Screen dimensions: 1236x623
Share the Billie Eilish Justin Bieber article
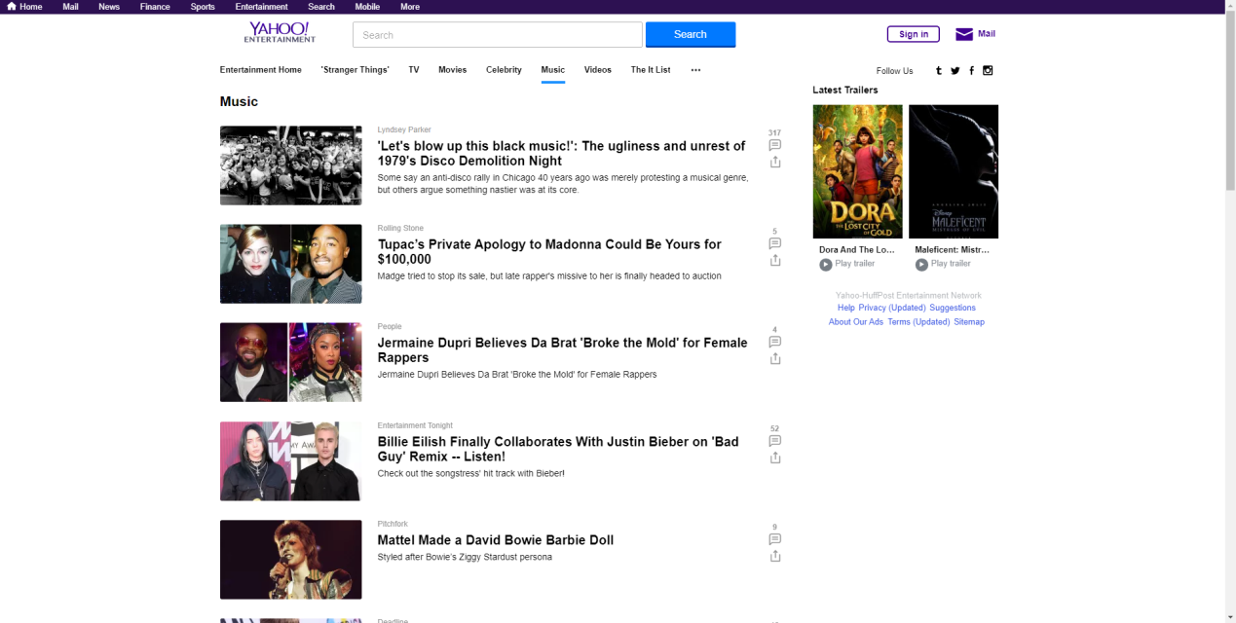[775, 458]
